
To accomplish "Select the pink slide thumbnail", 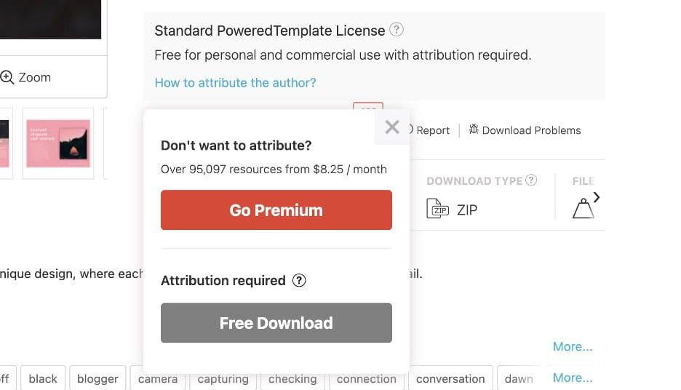I will [58, 143].
